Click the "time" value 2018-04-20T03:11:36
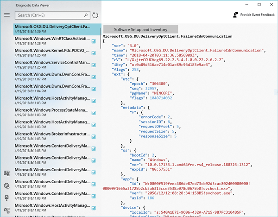Viewport: 278px width, 217px height. coord(163,55)
